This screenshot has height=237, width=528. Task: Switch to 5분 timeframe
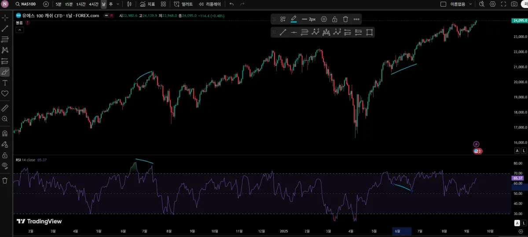[59, 4]
